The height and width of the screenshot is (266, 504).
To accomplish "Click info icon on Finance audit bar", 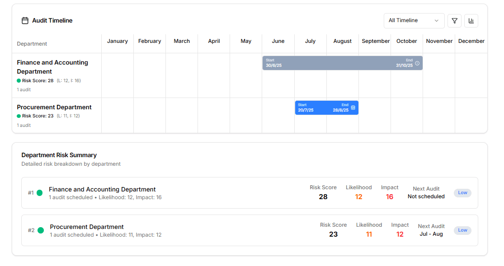I will (417, 63).
